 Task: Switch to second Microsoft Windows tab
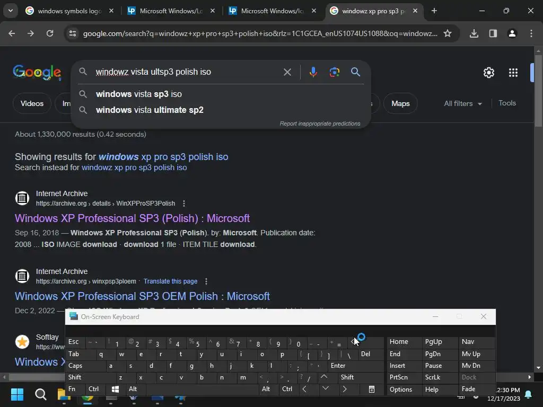272,11
